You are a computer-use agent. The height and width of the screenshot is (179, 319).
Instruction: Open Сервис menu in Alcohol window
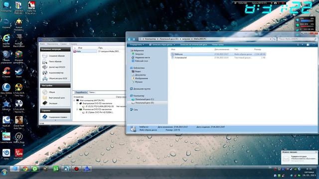pyautogui.click(x=63, y=44)
